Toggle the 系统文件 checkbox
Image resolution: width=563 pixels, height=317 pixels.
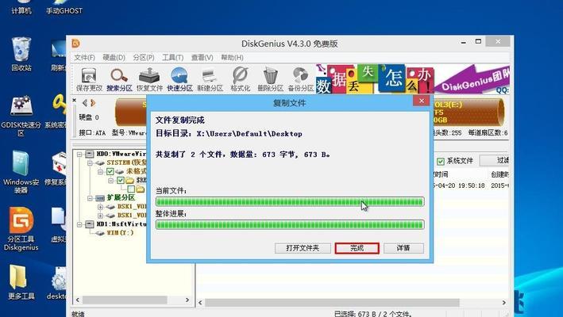tap(441, 162)
